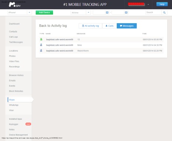
Task: Click the Add Device button
Action: 44,13
